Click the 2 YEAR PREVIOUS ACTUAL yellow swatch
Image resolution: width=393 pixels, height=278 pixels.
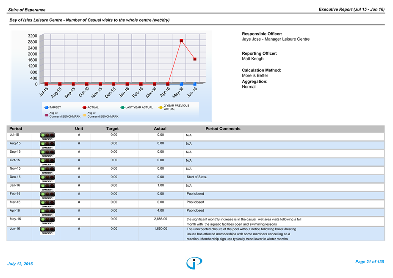pos(161,108)
